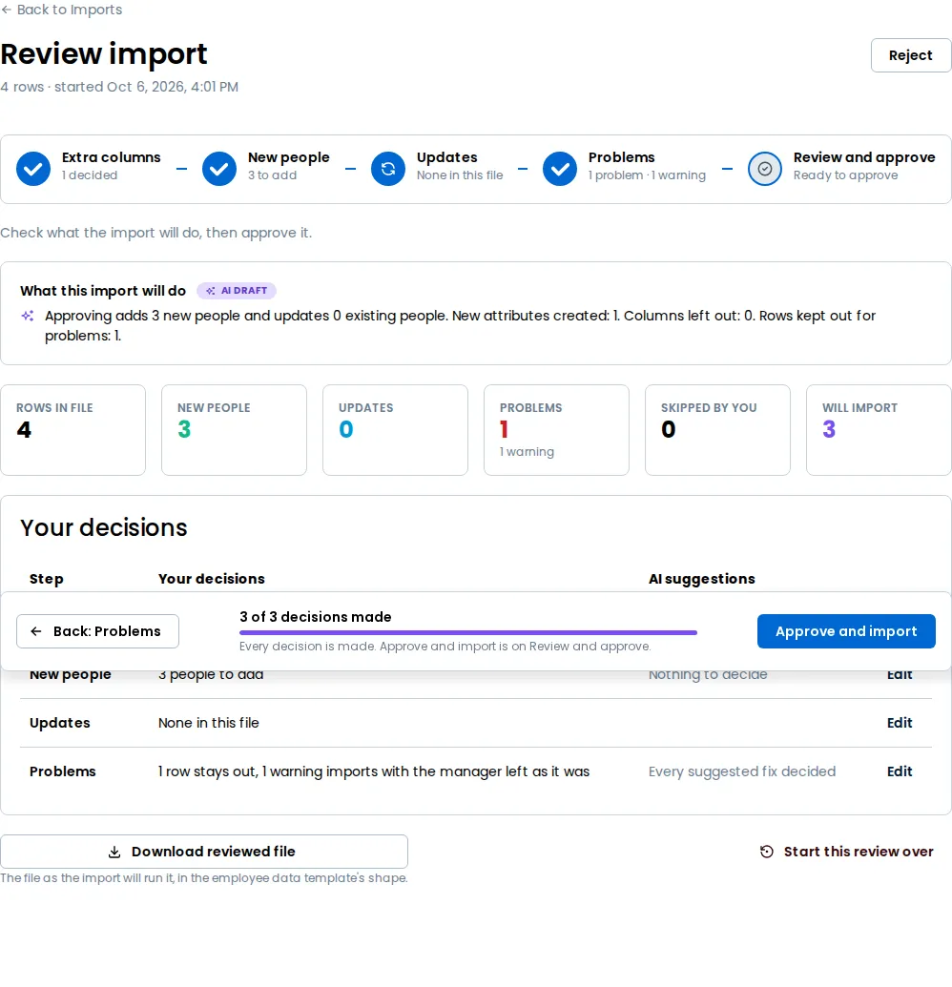
Task: Select the Updates step label
Action: [x=447, y=157]
